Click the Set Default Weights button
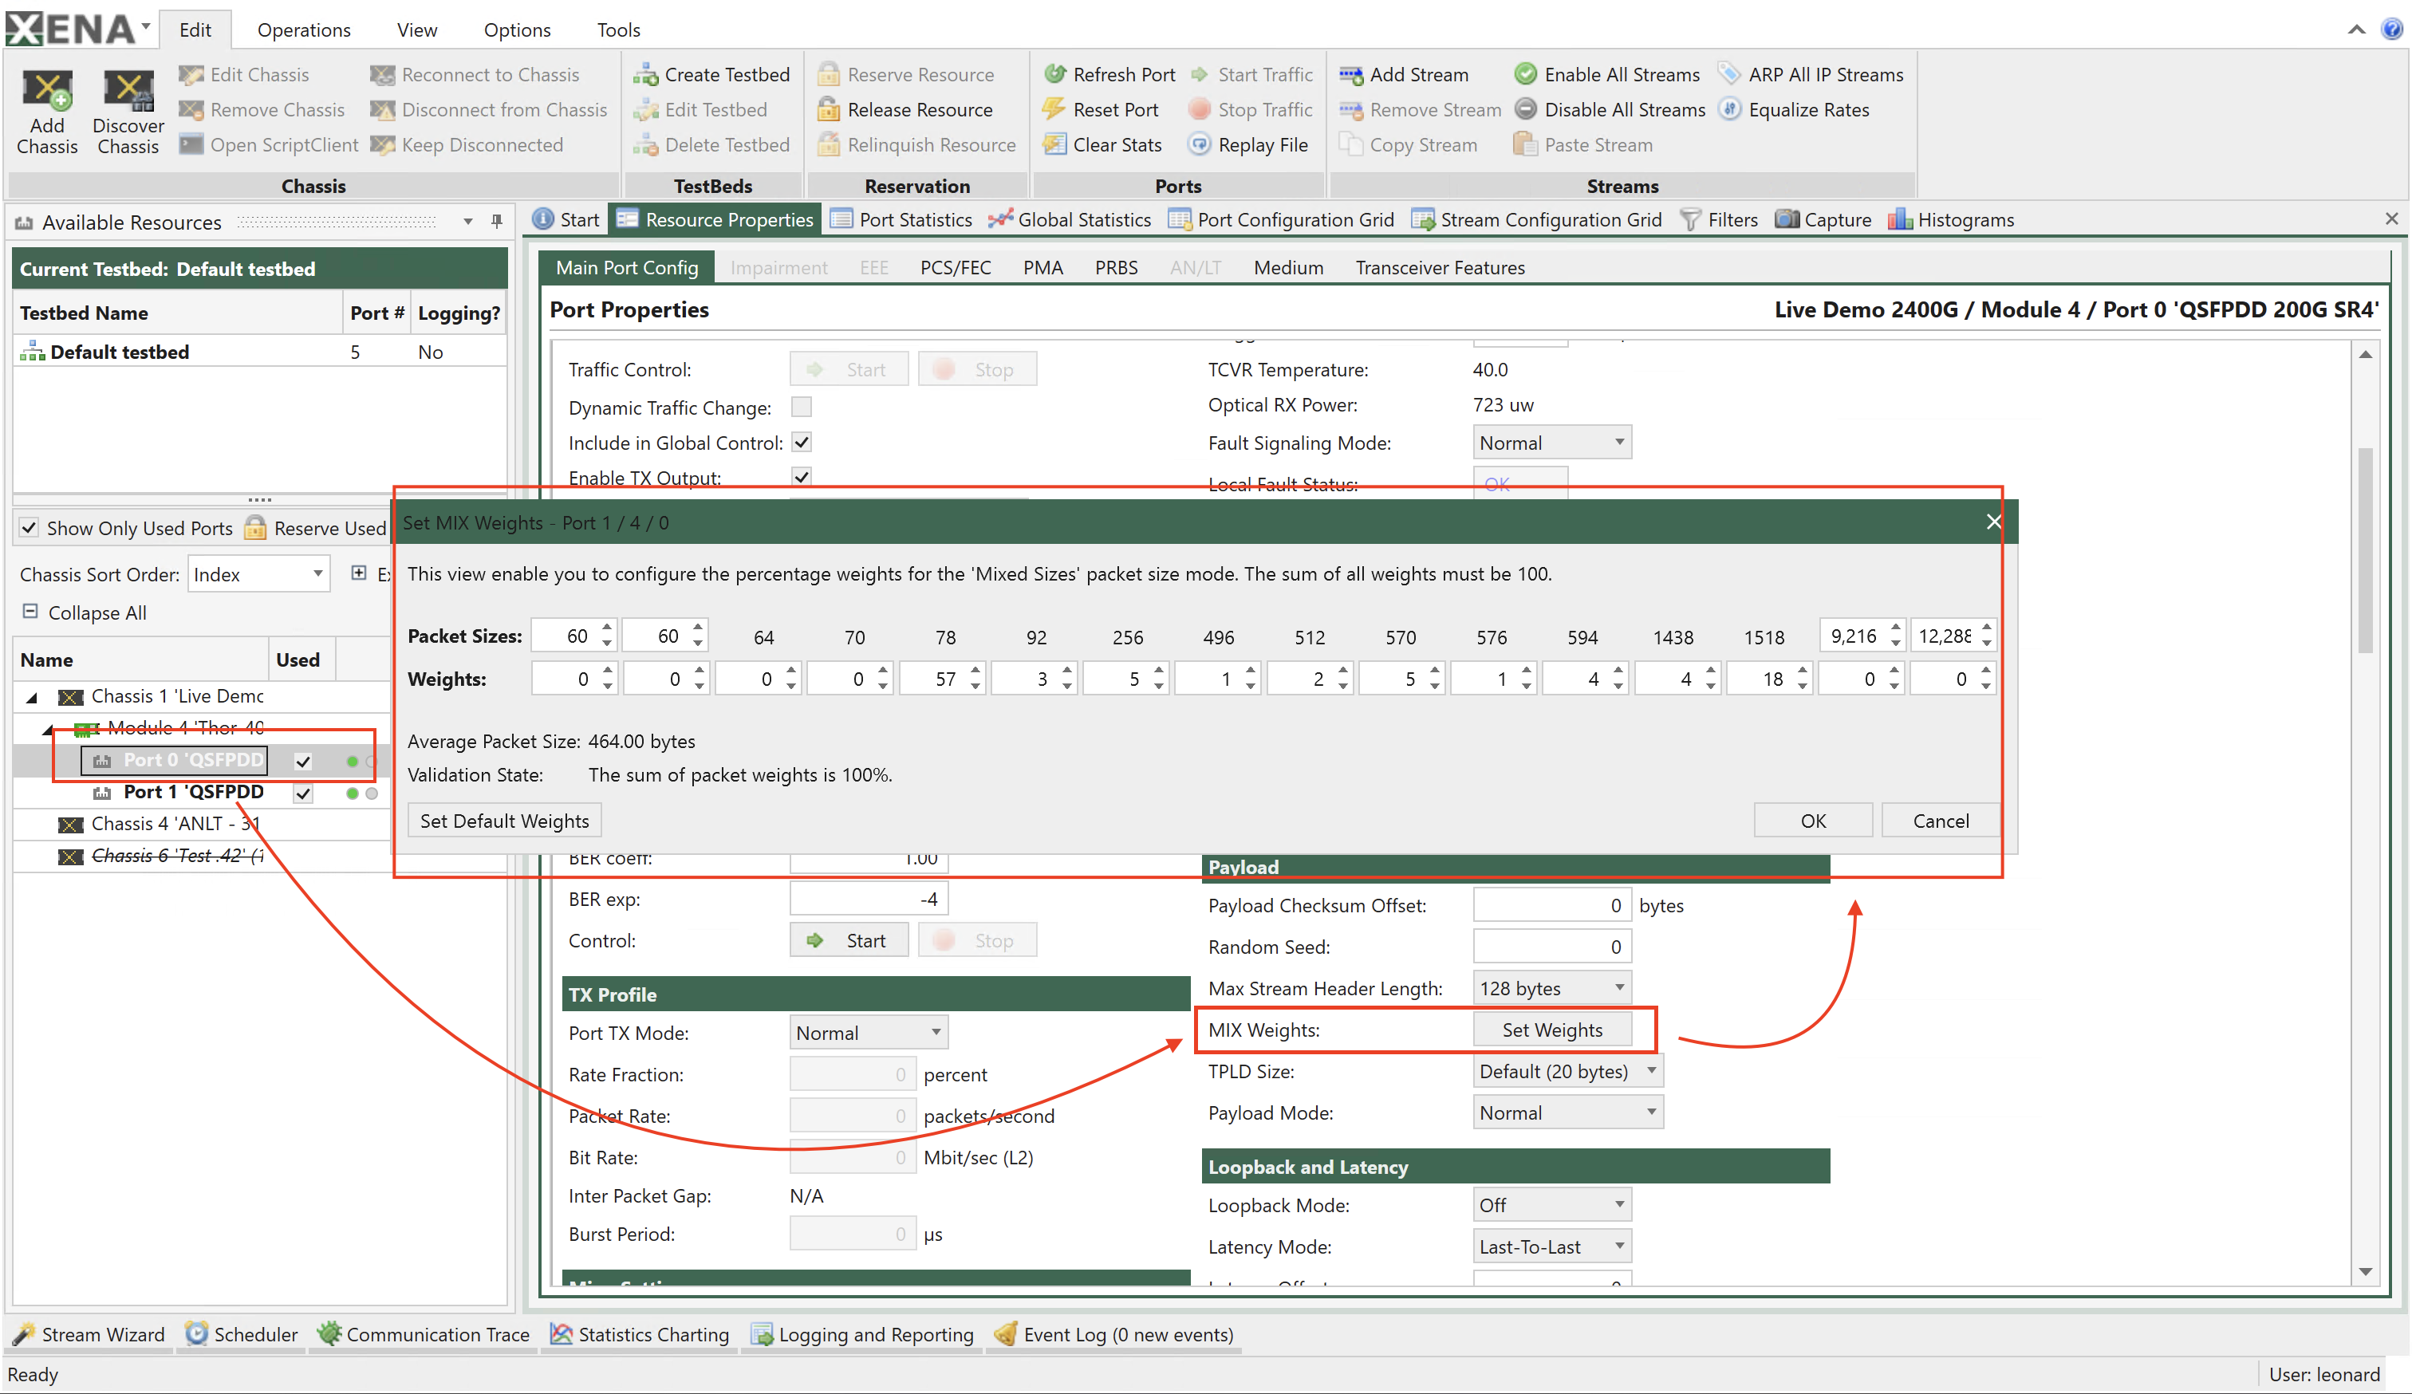 click(x=503, y=821)
